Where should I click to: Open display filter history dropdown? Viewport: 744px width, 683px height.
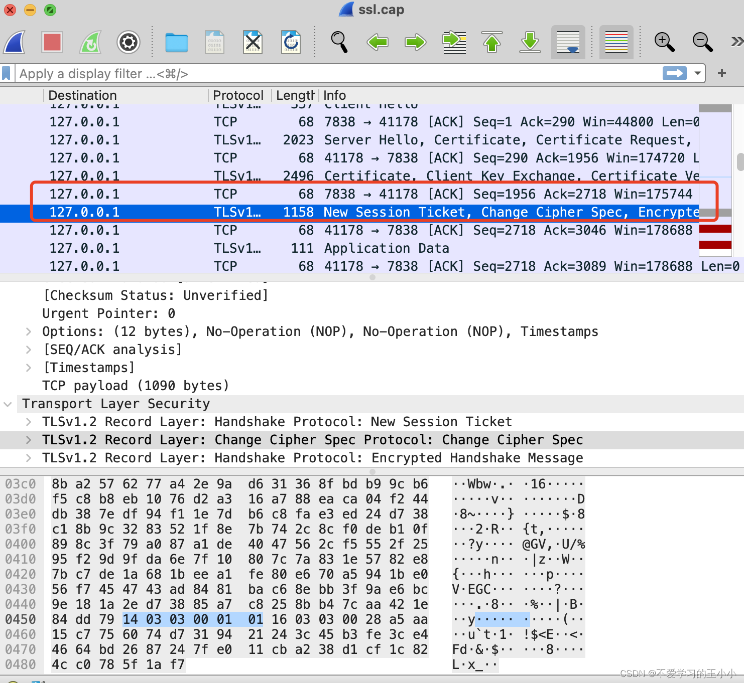[x=697, y=74]
